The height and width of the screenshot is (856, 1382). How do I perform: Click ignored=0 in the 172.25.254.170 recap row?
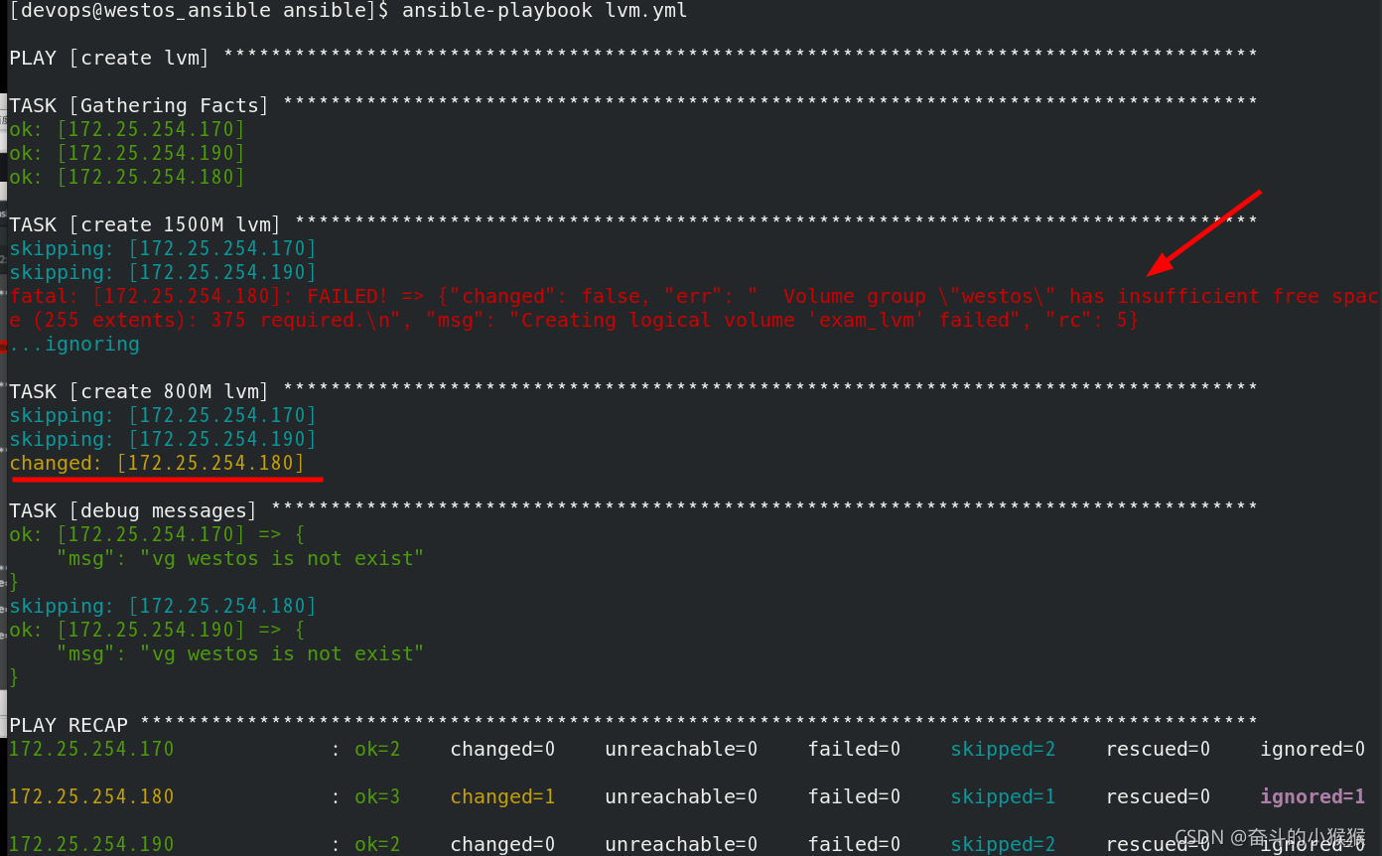[x=1313, y=750]
